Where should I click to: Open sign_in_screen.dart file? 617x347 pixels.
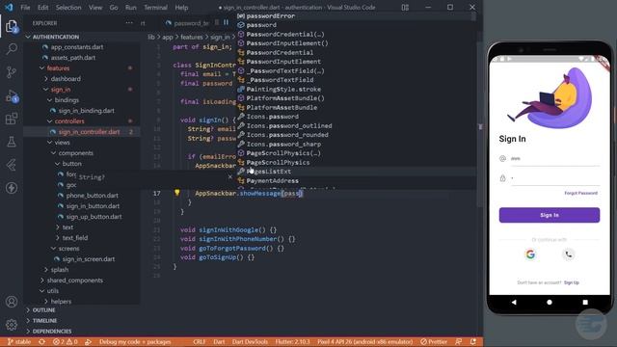(89, 259)
